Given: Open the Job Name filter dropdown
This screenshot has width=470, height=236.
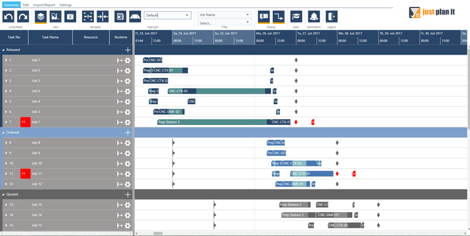Looking at the screenshot, I should pyautogui.click(x=224, y=14).
